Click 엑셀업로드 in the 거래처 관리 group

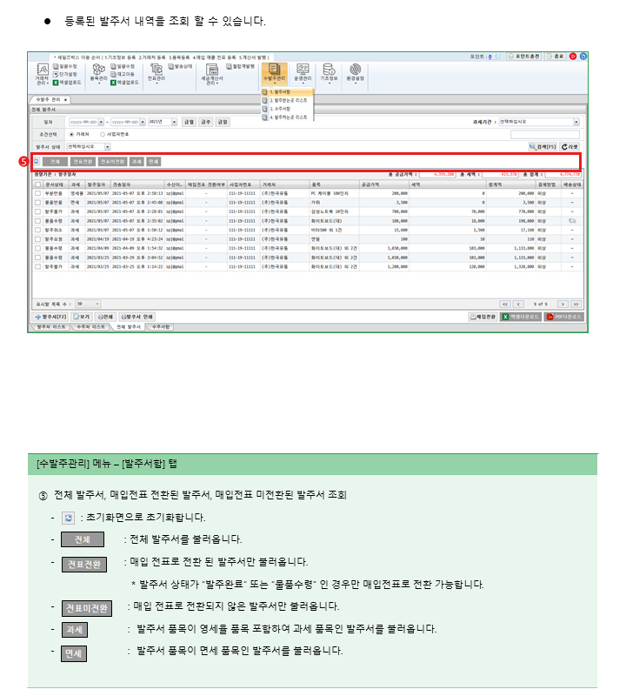click(x=67, y=83)
